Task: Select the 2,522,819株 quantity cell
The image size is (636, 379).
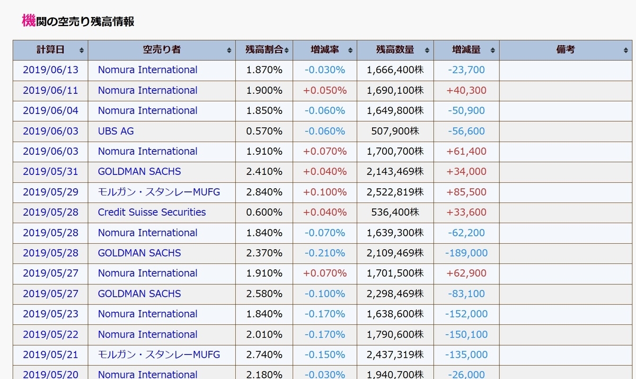Action: [x=395, y=192]
